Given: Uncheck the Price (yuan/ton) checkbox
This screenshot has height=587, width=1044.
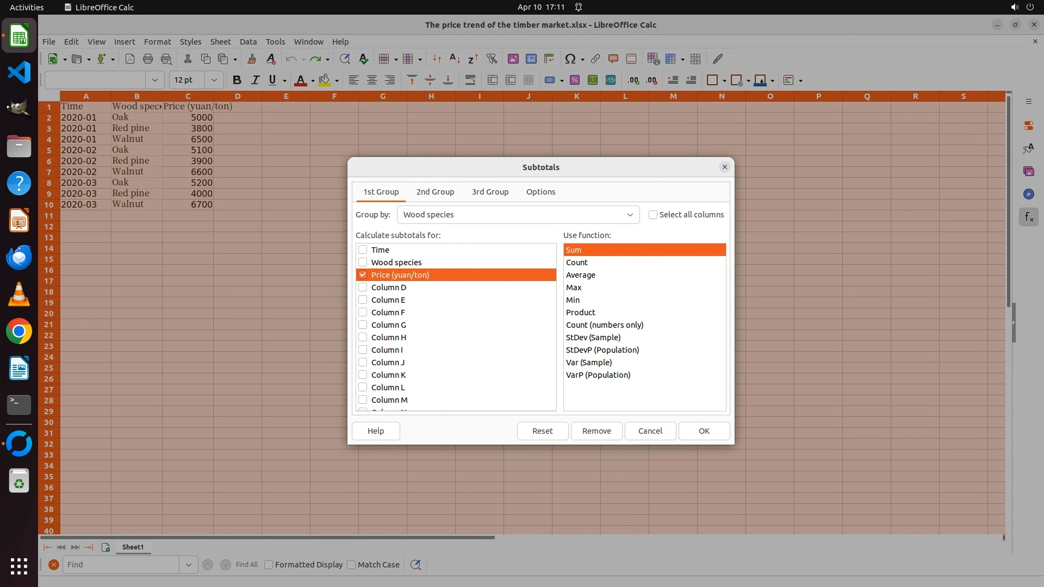Looking at the screenshot, I should 363,275.
